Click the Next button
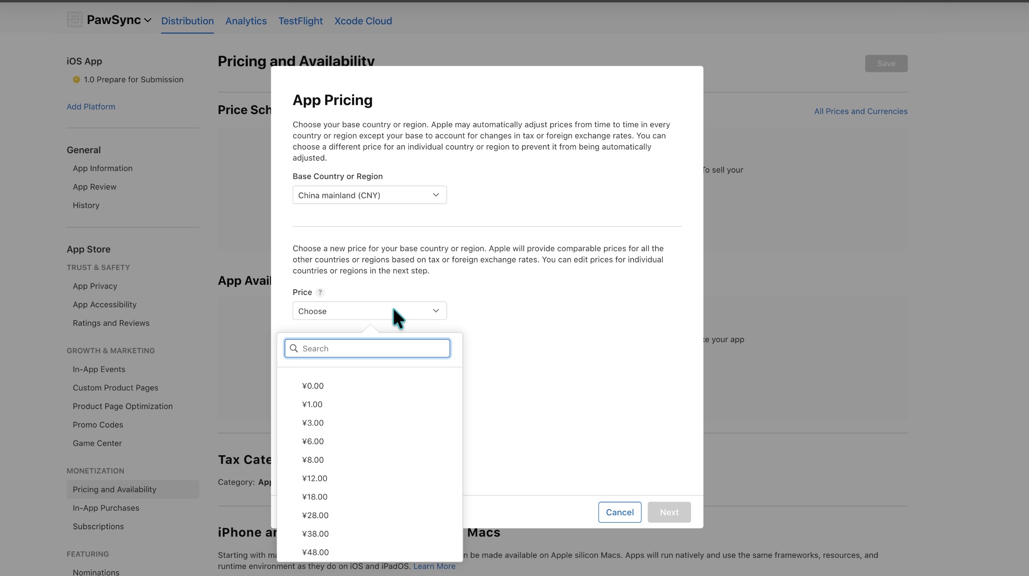 click(669, 512)
